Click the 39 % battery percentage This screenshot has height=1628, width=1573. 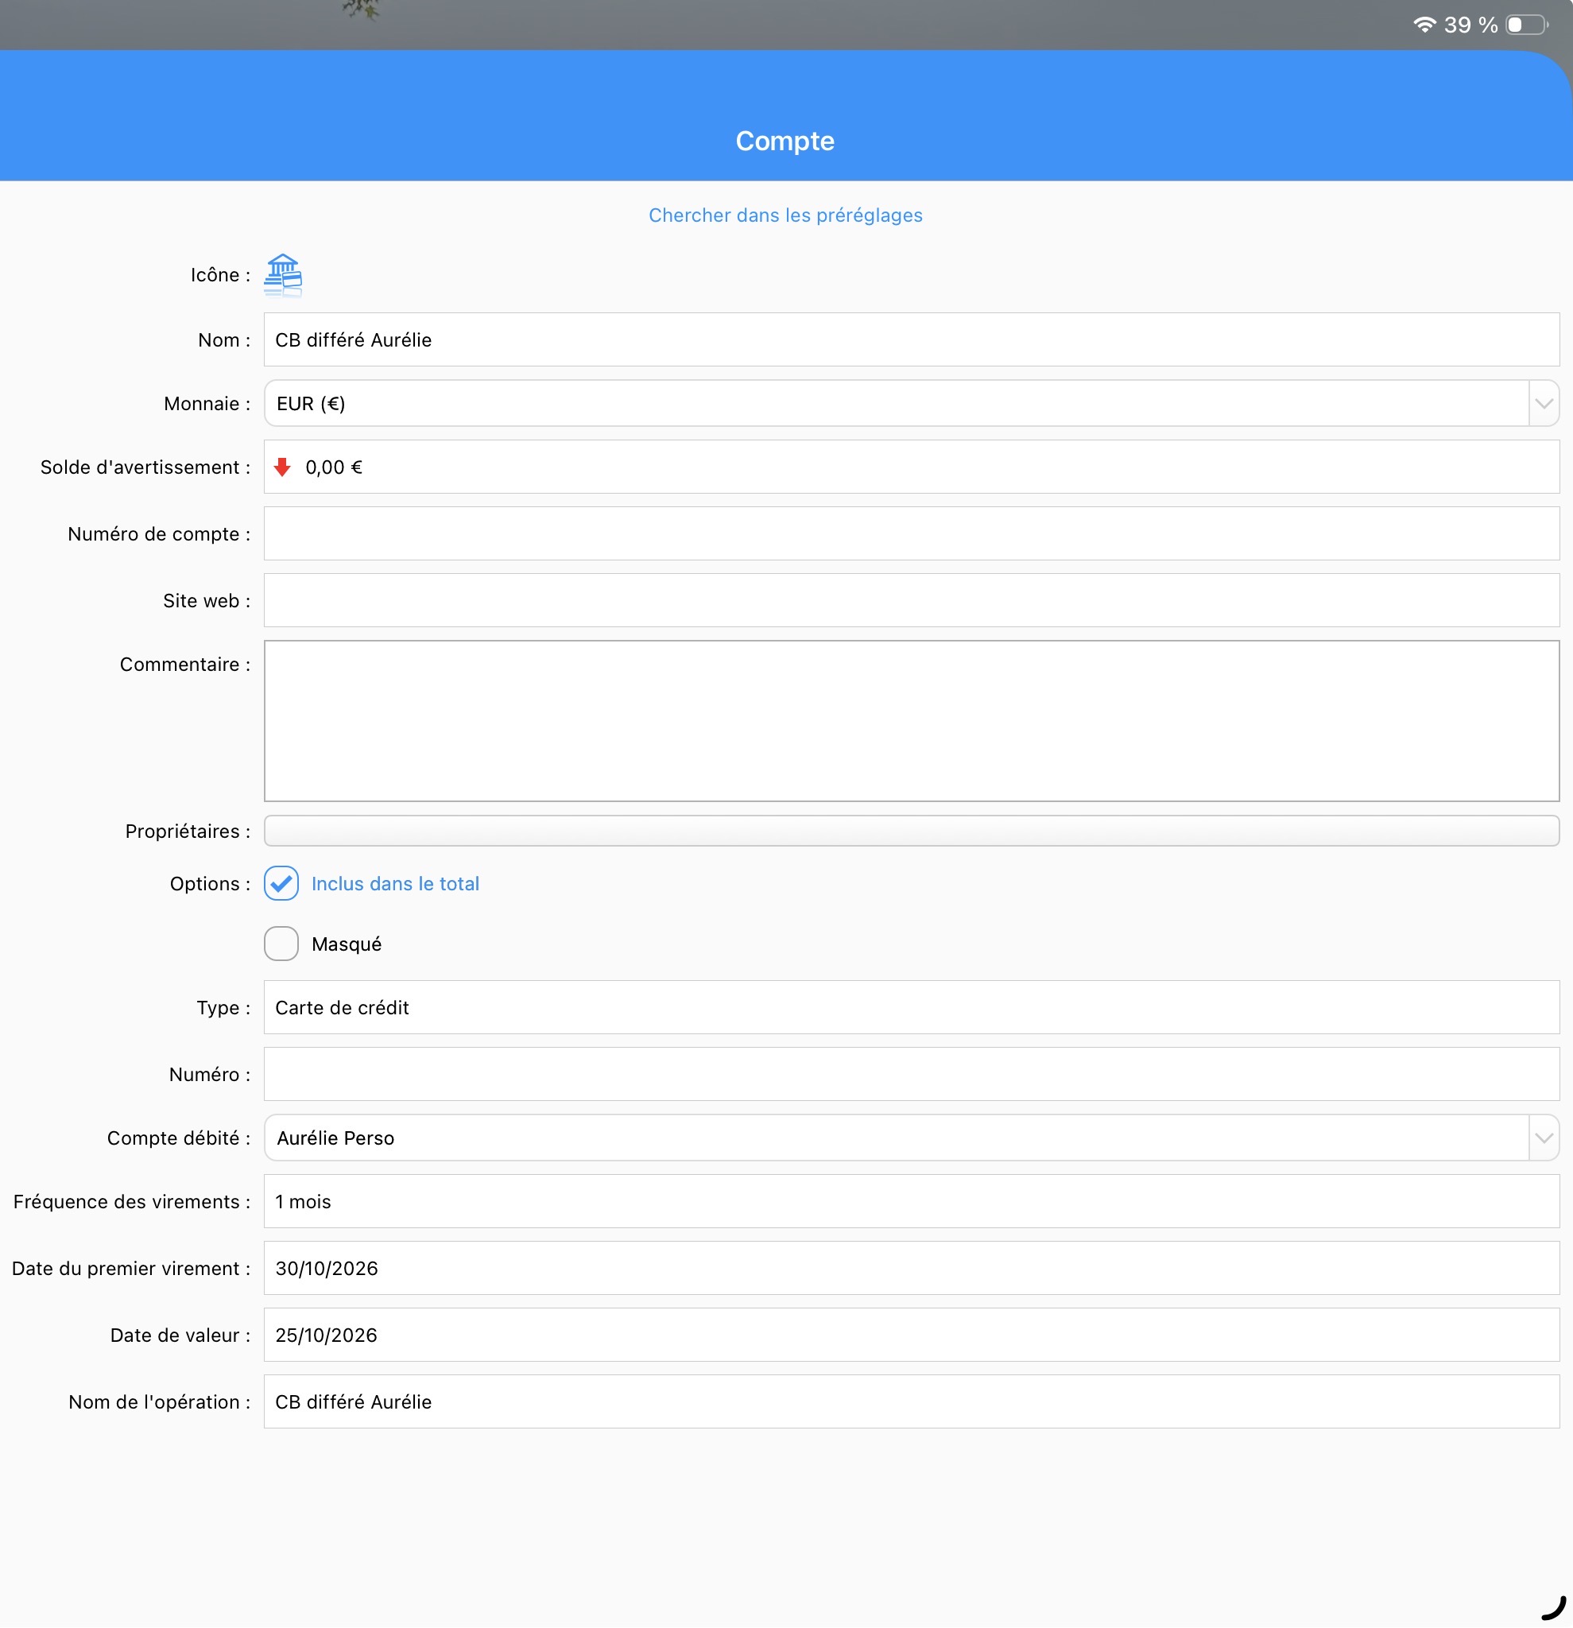tap(1470, 25)
